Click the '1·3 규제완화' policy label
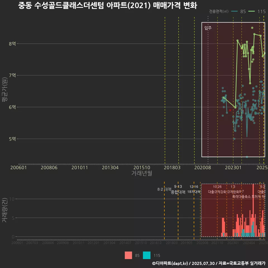The image size is (268, 268). tap(233, 189)
